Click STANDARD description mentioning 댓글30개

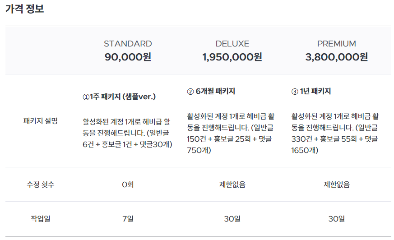127,133
